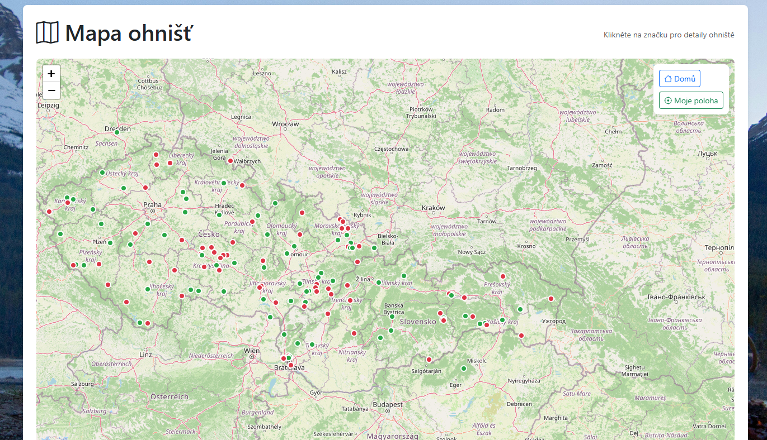This screenshot has height=440, width=767.
Task: Click red marker right of Olomoucký kraj label
Action: (x=300, y=235)
